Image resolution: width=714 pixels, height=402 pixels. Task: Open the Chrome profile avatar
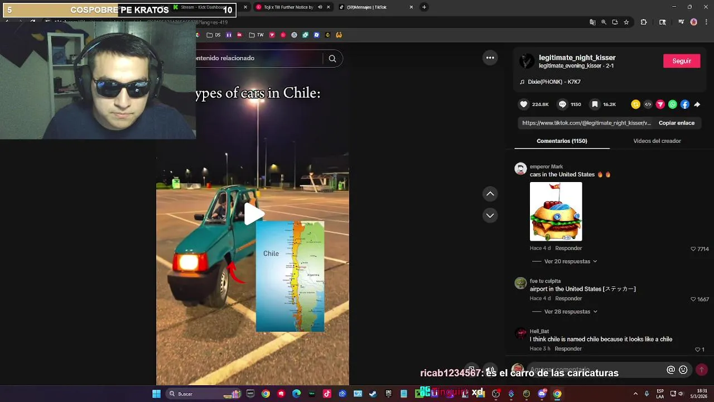click(694, 22)
